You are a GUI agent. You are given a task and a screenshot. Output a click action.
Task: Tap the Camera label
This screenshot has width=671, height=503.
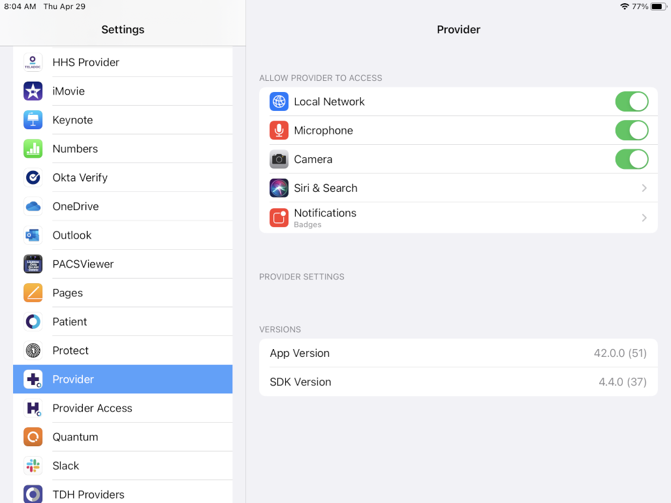pyautogui.click(x=313, y=159)
